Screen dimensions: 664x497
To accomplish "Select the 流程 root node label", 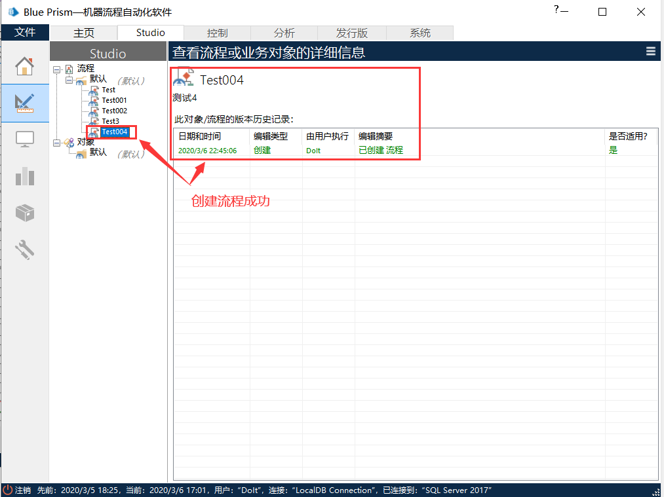I will point(86,69).
